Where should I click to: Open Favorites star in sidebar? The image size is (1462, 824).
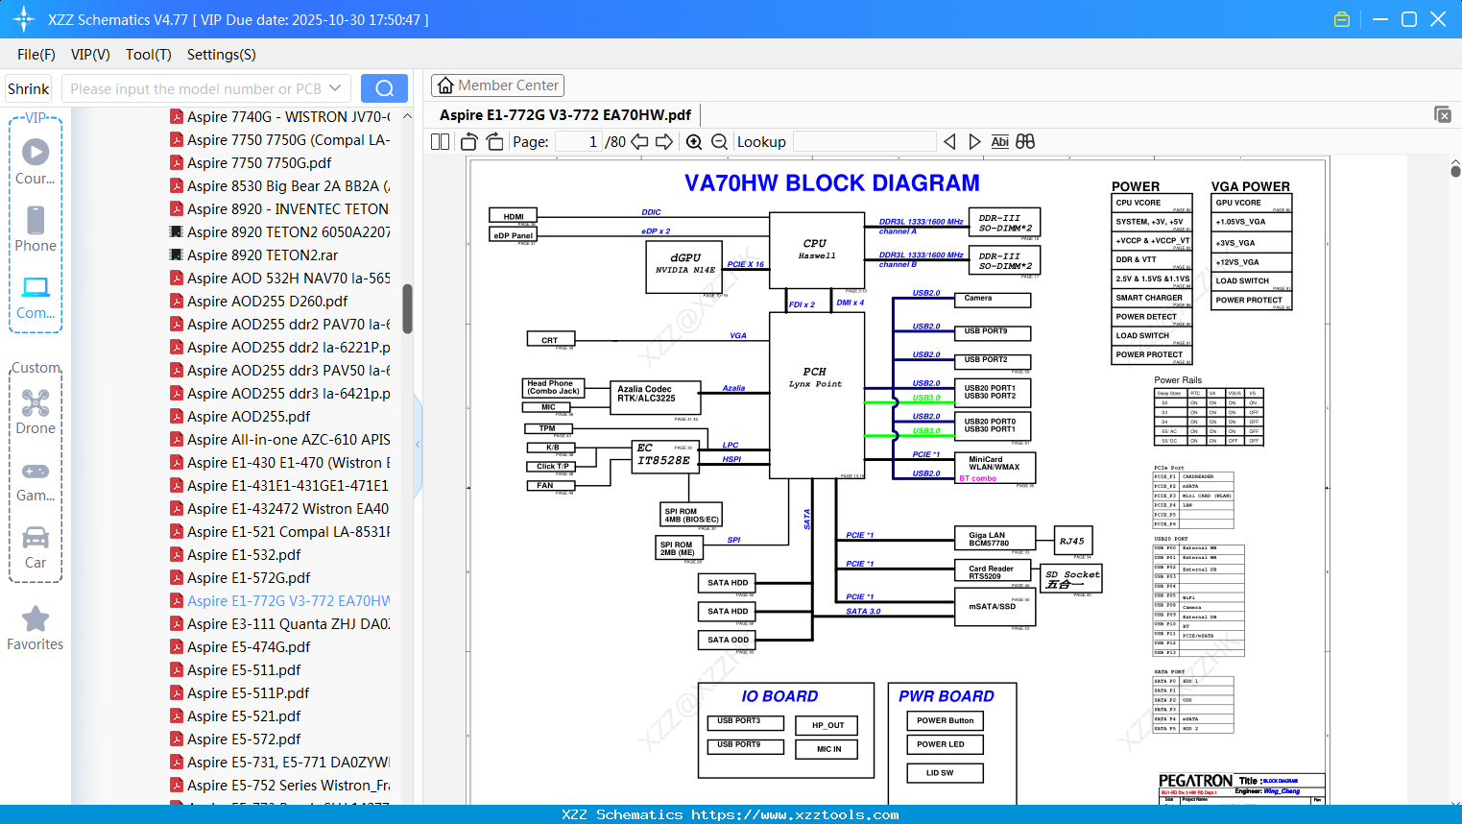pyautogui.click(x=36, y=629)
